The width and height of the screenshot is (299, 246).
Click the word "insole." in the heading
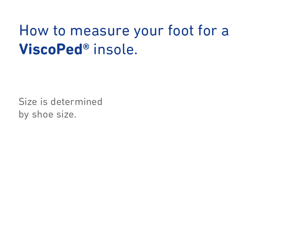(115, 49)
